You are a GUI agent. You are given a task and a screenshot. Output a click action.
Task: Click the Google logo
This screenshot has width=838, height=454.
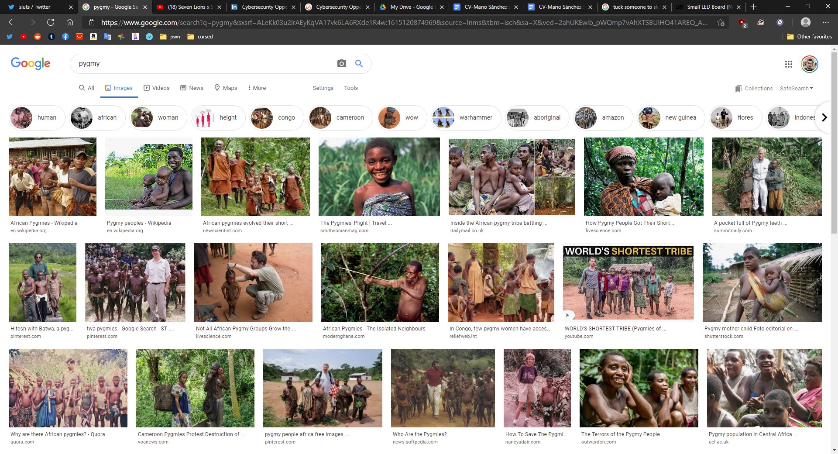tap(31, 64)
